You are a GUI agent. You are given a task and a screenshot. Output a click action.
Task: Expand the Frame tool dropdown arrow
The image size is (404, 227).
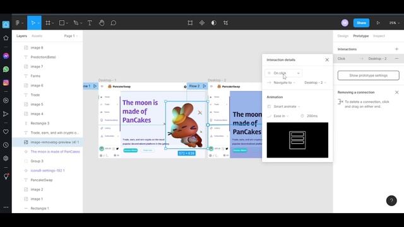(x=53, y=23)
